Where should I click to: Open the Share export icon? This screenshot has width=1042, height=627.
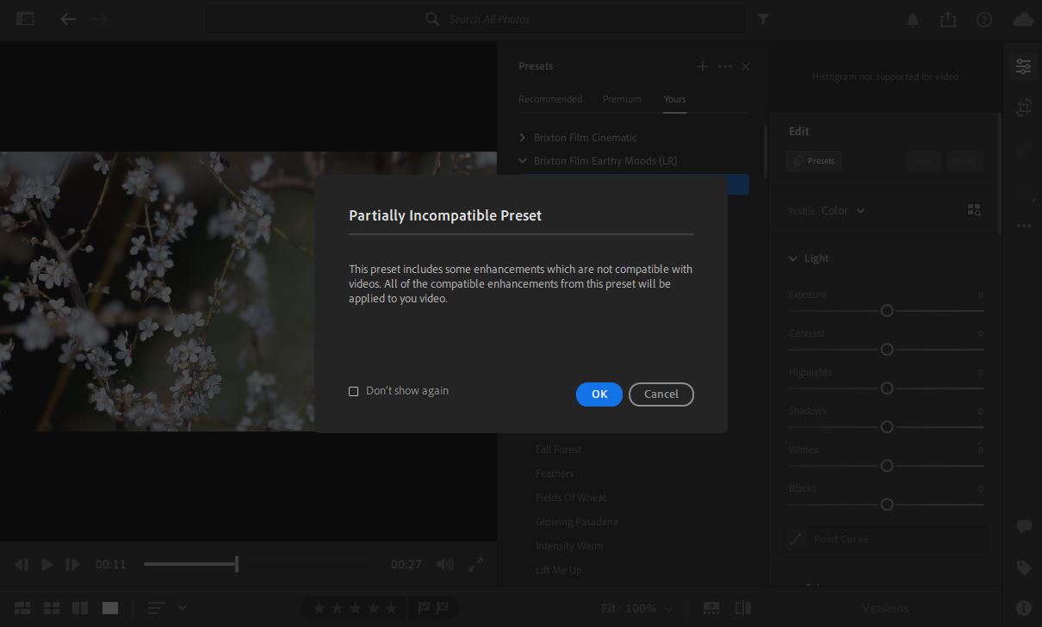click(x=948, y=19)
